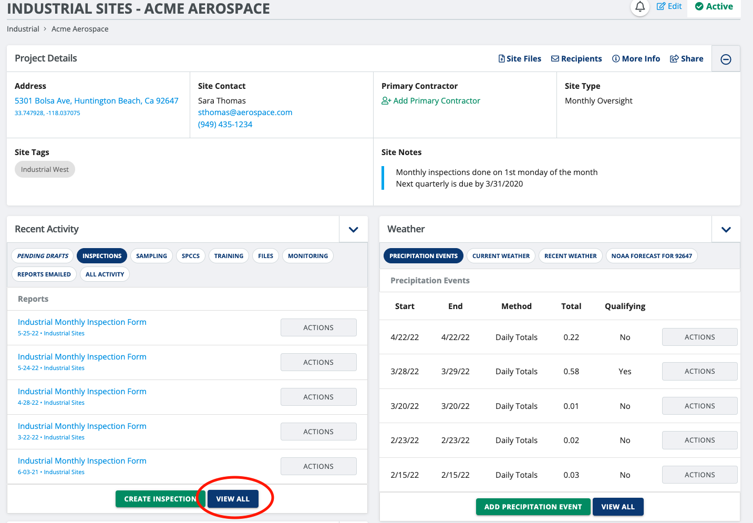The width and height of the screenshot is (753, 523).
Task: Open Site Files
Action: pyautogui.click(x=520, y=59)
